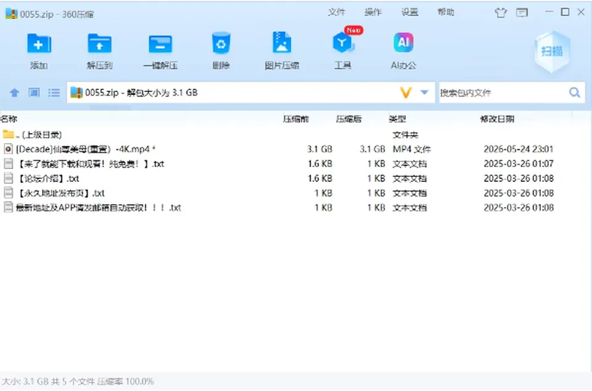
Task: Click the skin shirt icon in title bar
Action: (501, 13)
